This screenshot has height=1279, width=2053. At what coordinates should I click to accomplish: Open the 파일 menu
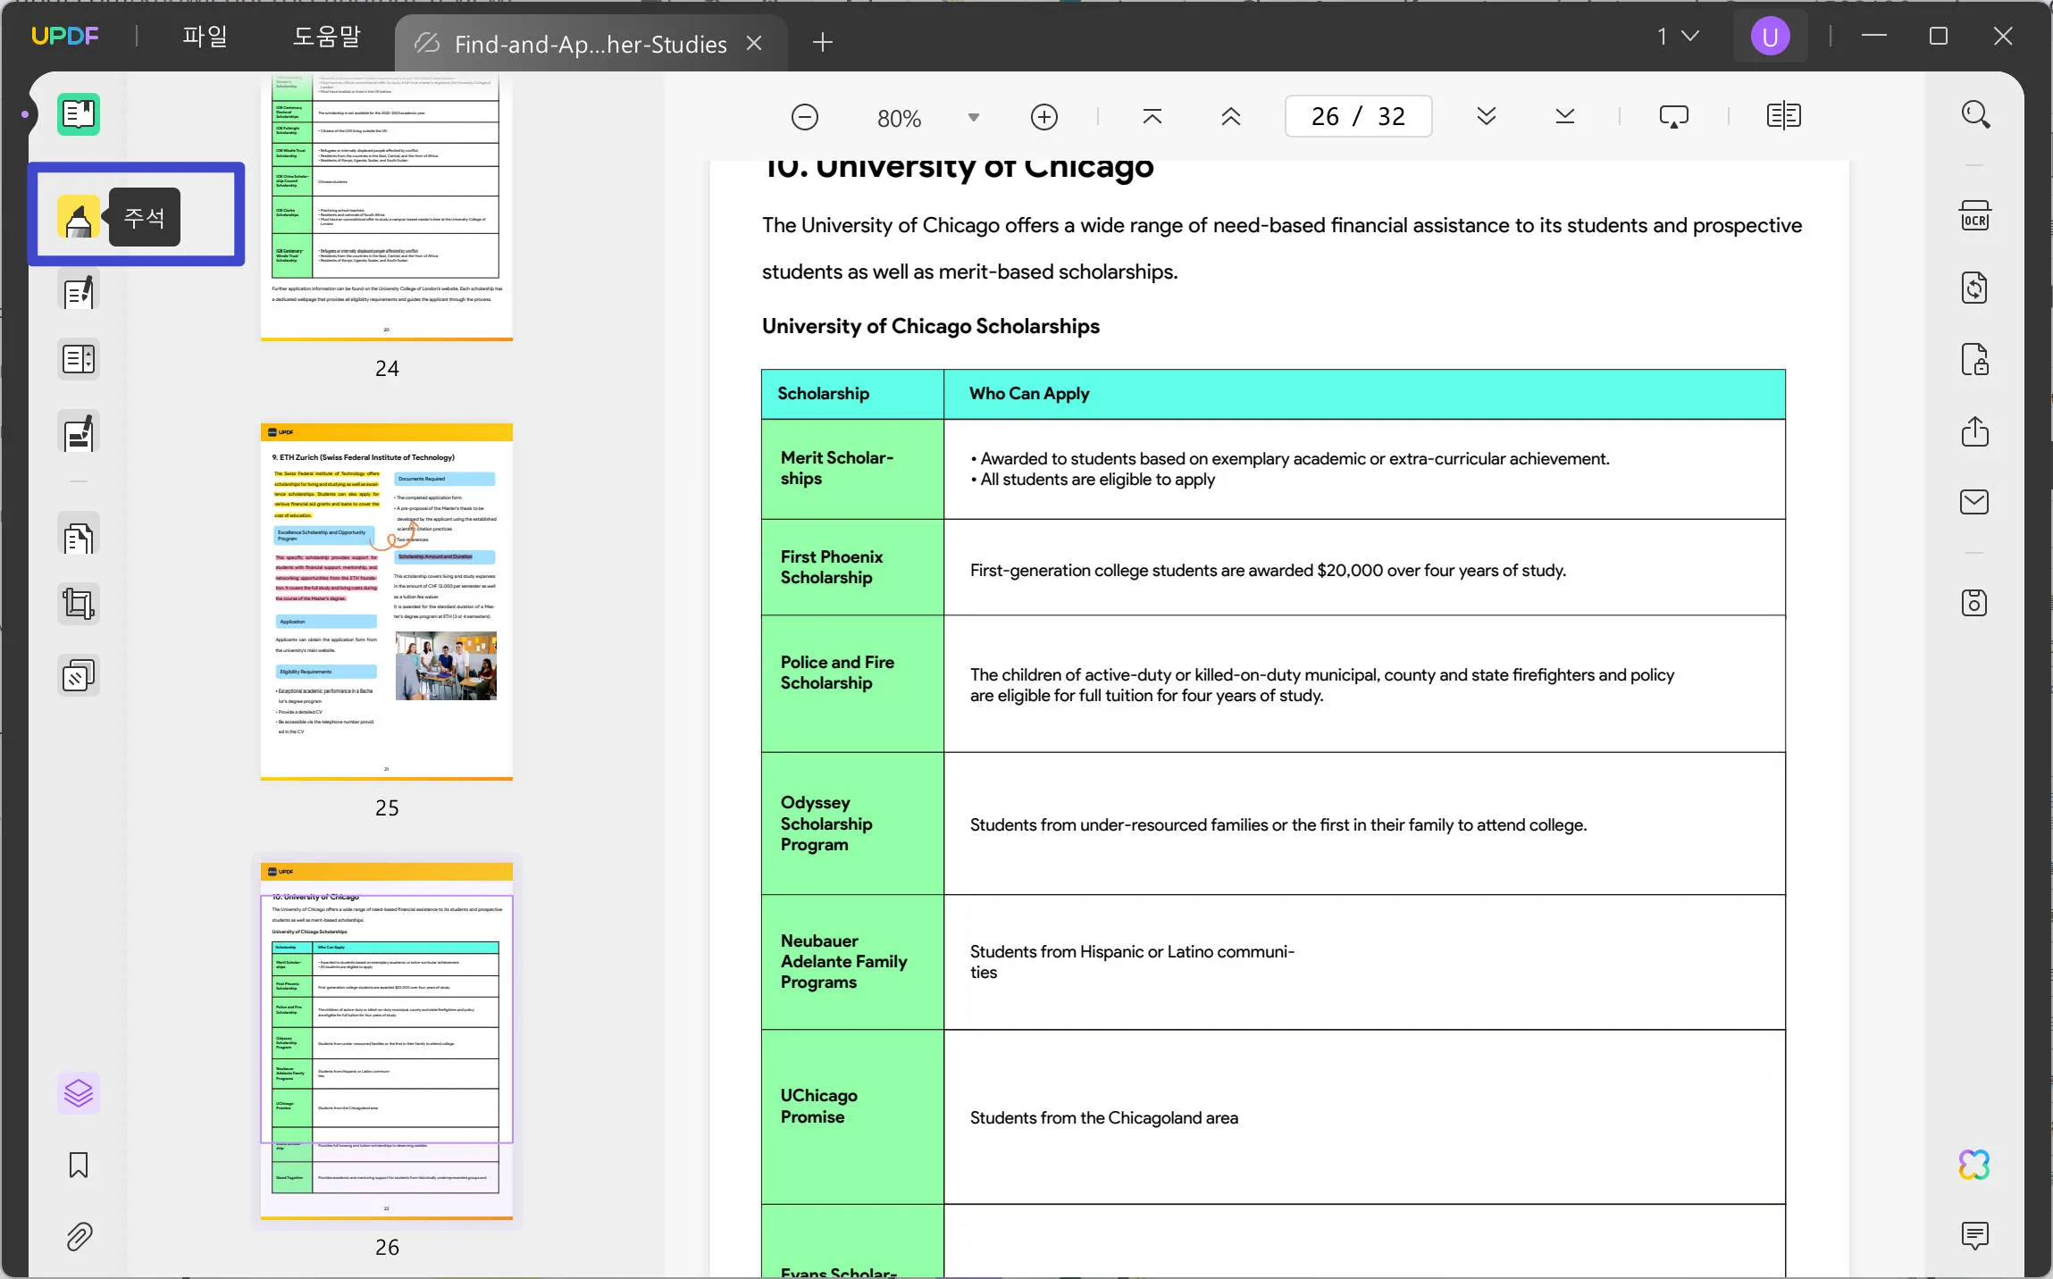205,37
